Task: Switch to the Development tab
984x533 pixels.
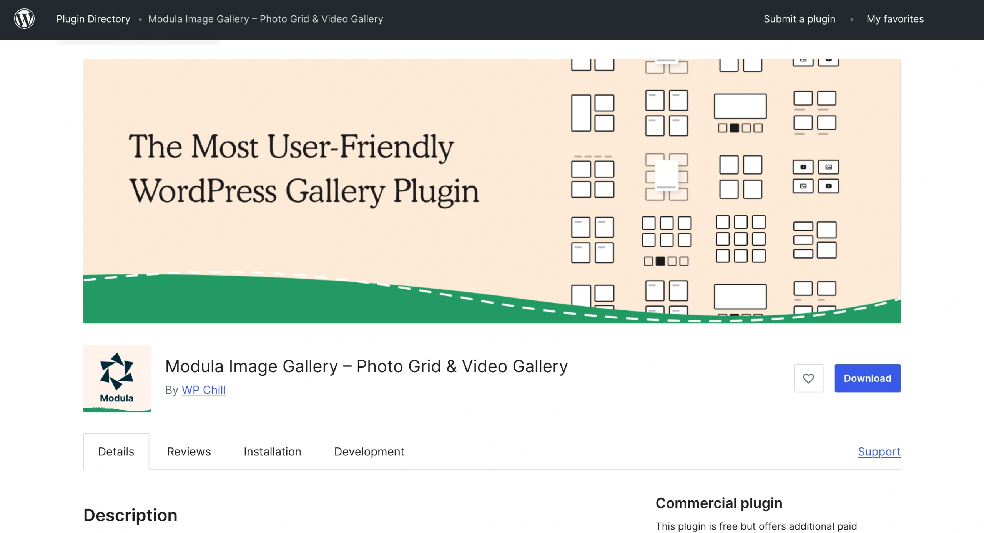Action: pos(369,452)
